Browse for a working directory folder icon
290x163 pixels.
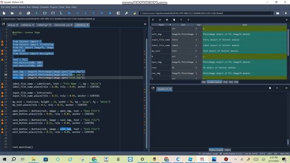(278, 13)
